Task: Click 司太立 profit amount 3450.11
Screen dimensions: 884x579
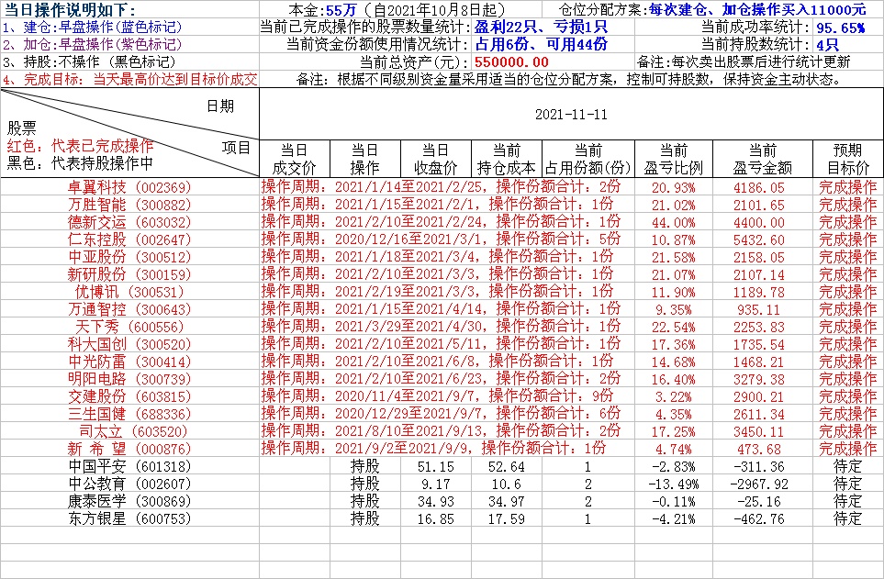Action: pyautogui.click(x=759, y=432)
